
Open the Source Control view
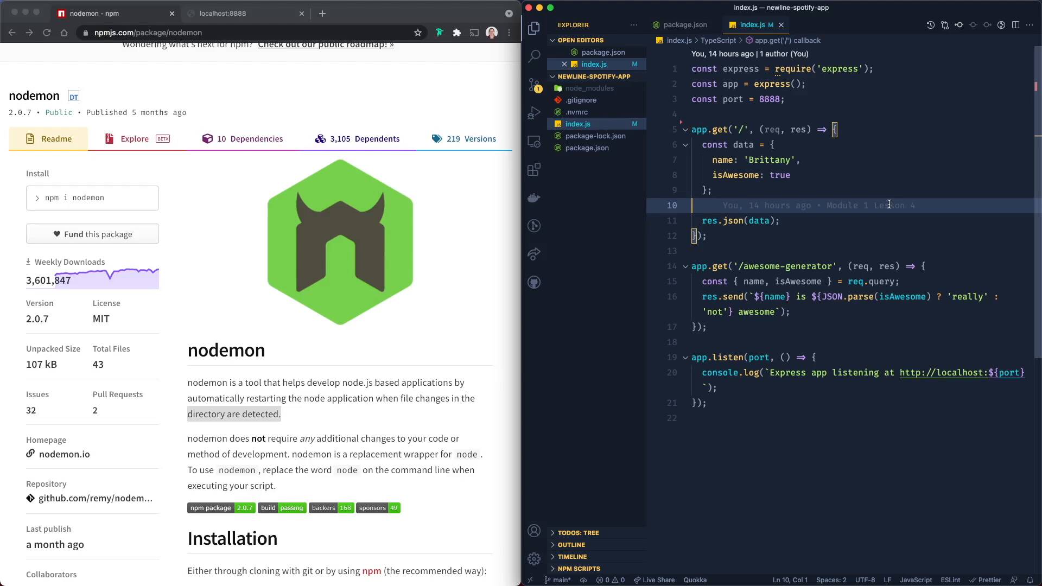[x=534, y=85]
